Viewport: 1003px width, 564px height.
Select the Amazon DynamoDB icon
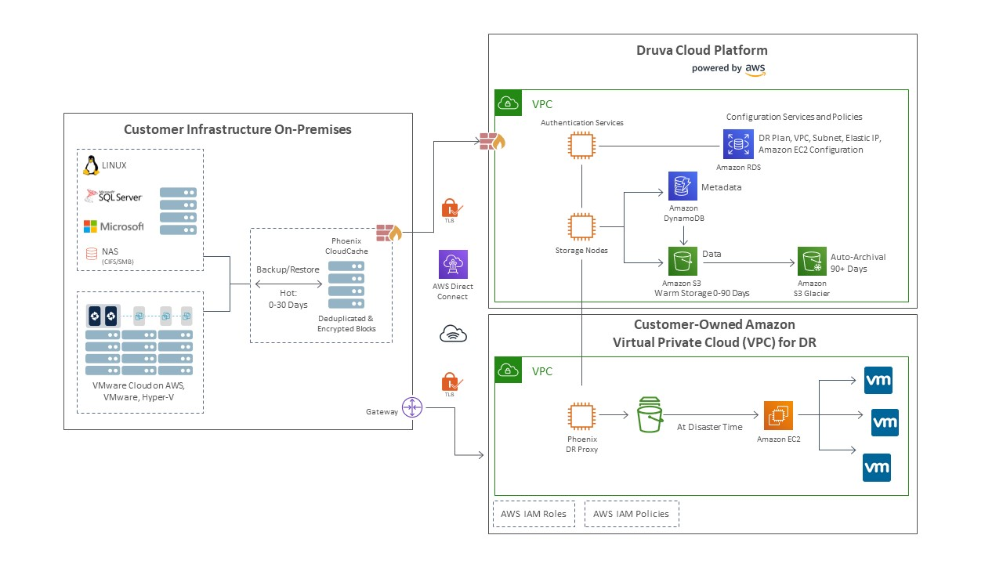click(683, 186)
